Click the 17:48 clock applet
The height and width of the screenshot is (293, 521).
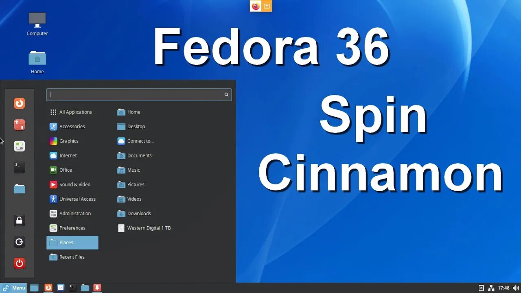pos(503,288)
